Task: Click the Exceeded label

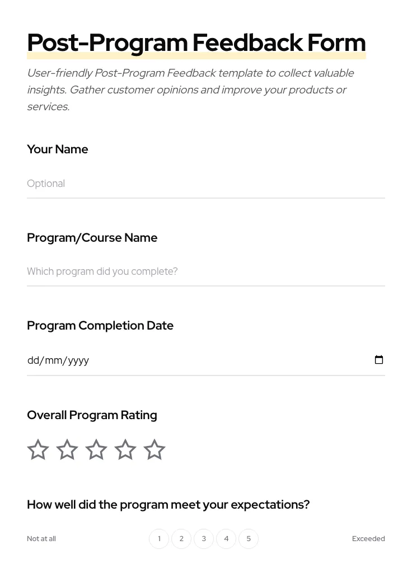Action: pyautogui.click(x=368, y=538)
